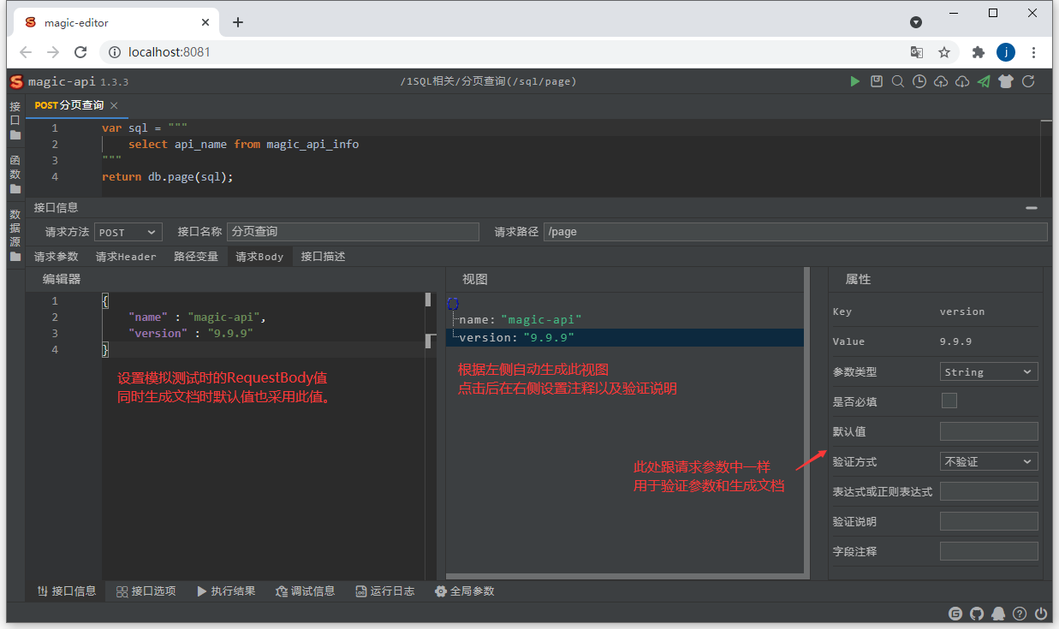The image size is (1059, 629).
Task: Click the cloud download icon
Action: [962, 81]
